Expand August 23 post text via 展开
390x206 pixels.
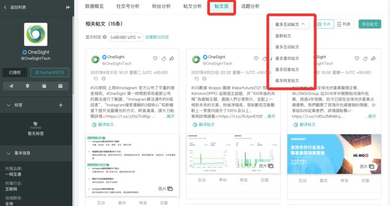point(271,116)
